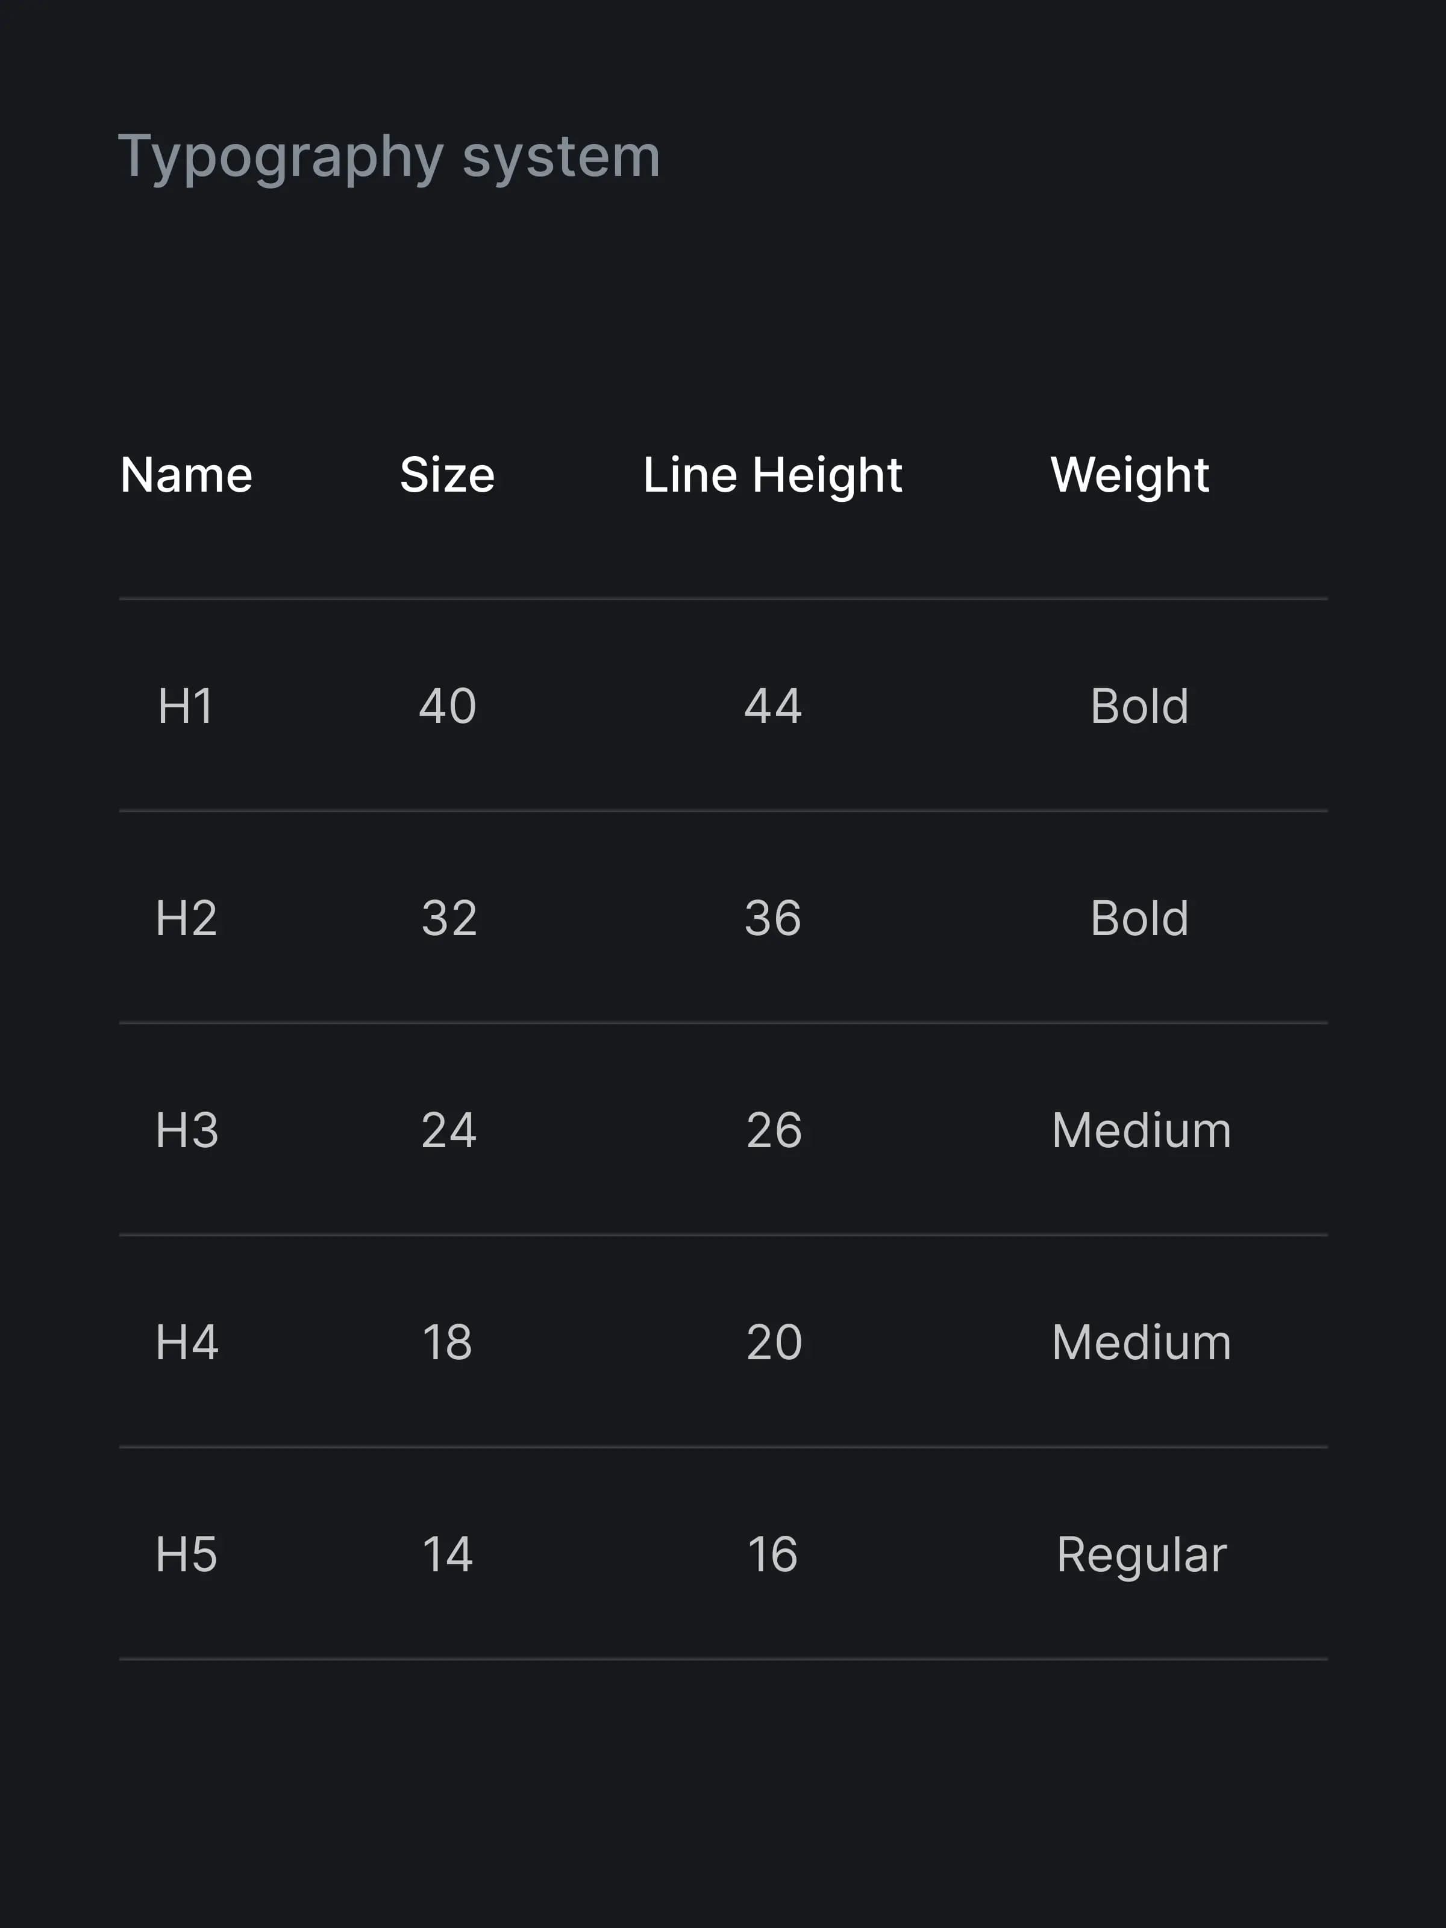Click the Regular weight in H5 row
1446x1928 pixels.
(x=1141, y=1555)
